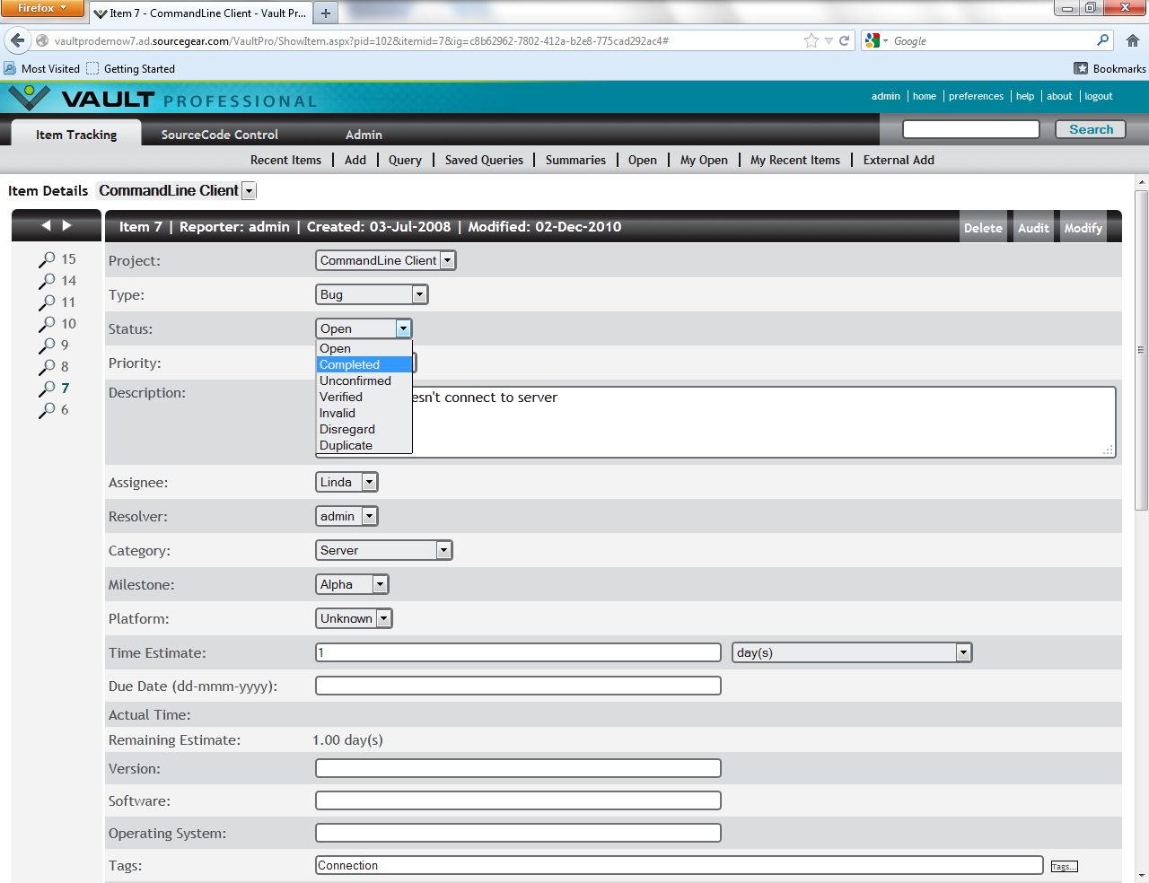The image size is (1149, 883).
Task: Open the Saved Queries menu item
Action: (x=484, y=160)
